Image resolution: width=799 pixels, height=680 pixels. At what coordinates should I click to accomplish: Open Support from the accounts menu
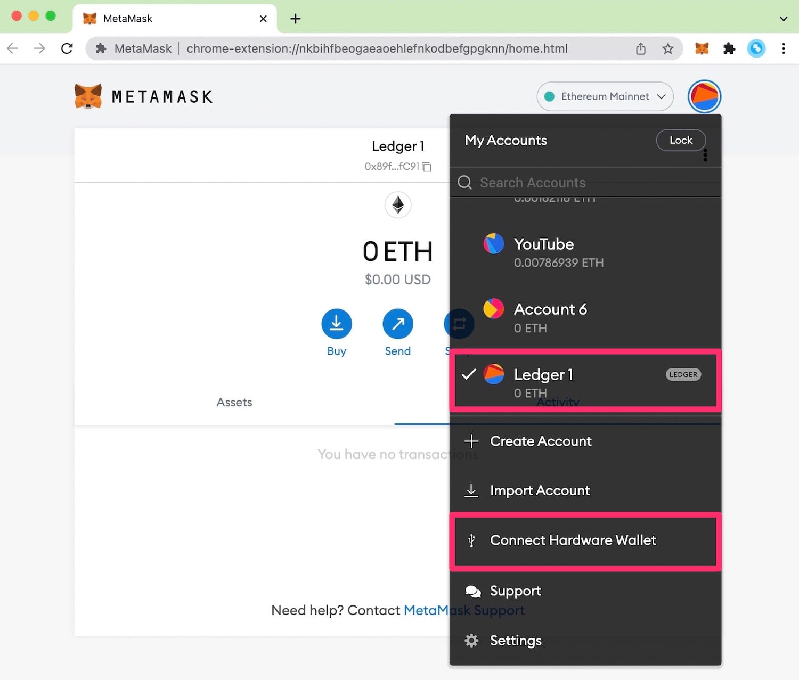point(585,591)
